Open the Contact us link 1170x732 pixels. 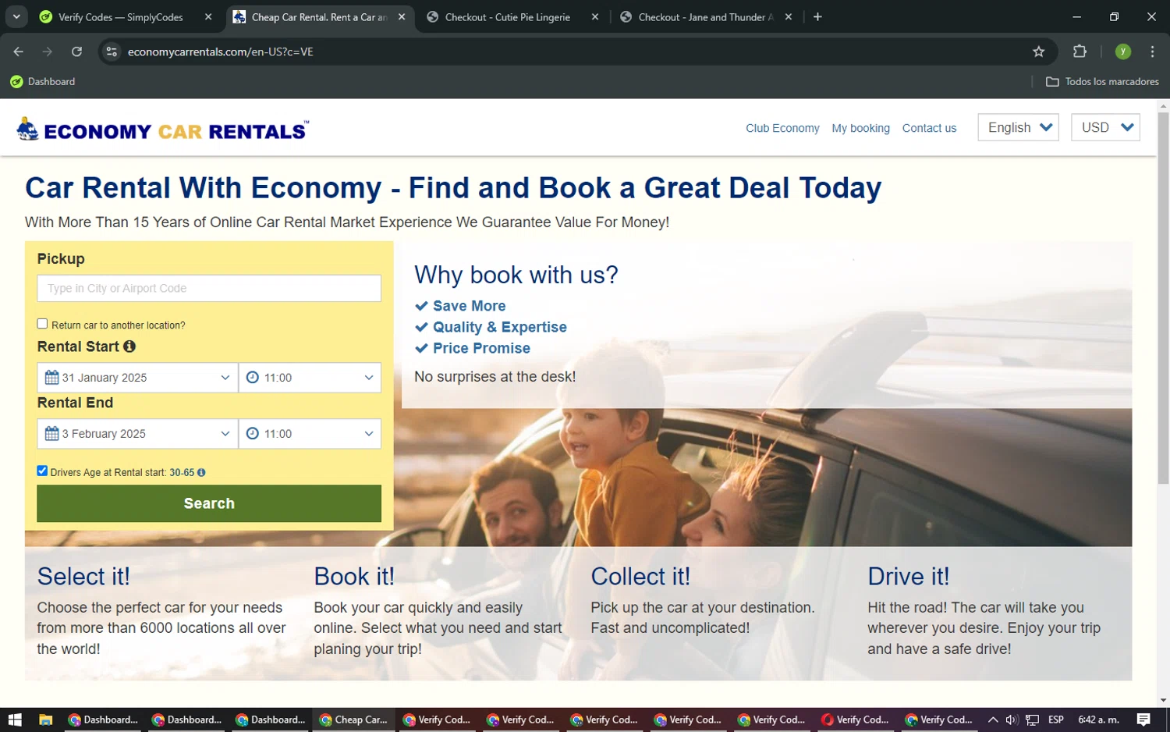click(x=929, y=128)
